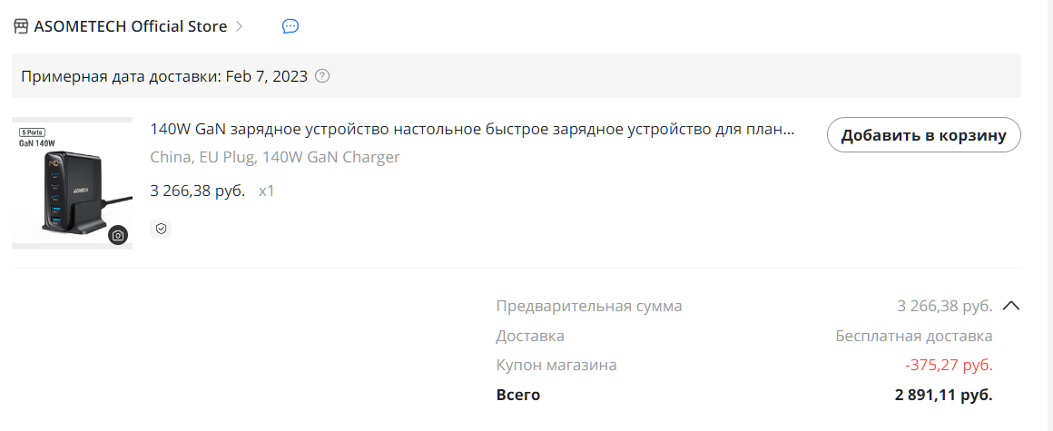1053x431 pixels.
Task: Collapse the order price breakdown
Action: [x=1011, y=306]
